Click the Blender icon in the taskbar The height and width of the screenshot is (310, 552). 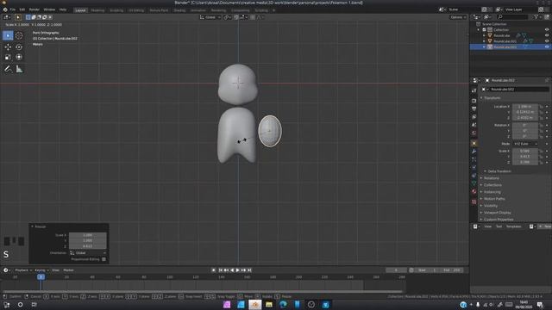[255, 304]
